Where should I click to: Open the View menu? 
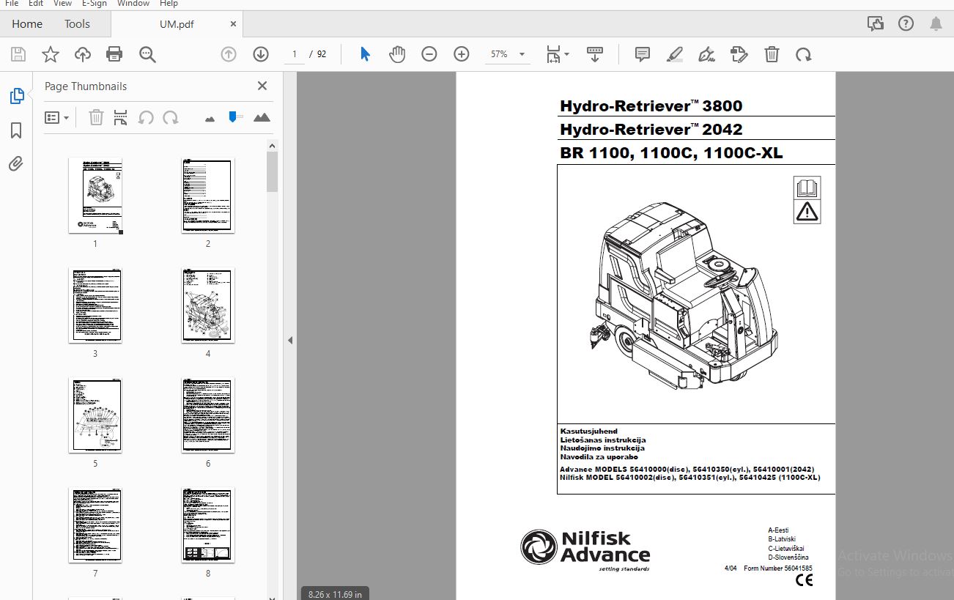pos(62,4)
